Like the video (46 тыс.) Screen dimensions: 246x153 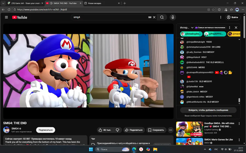105,130
